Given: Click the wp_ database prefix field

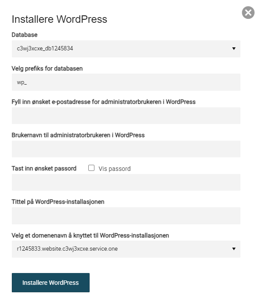Looking at the screenshot, I should pos(126,82).
